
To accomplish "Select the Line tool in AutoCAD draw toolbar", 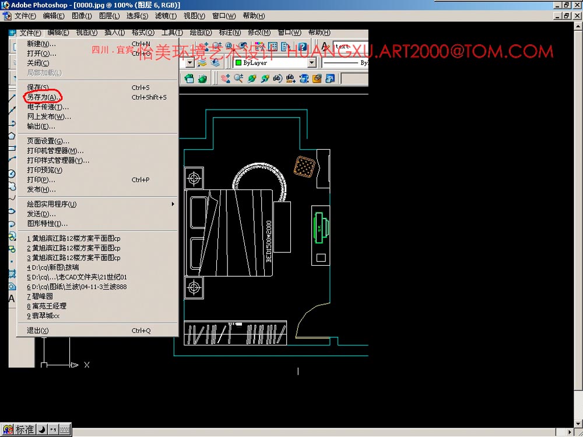I will 12,98.
